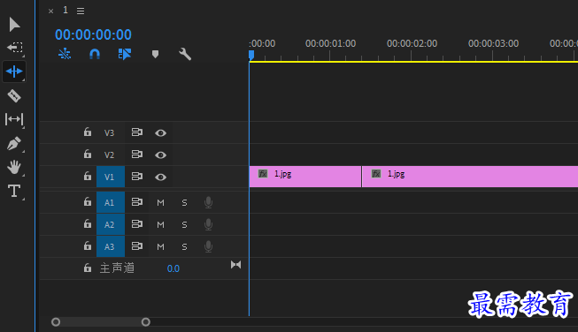578x332 pixels.
Task: Hide track V2 output eye
Action: [160, 155]
